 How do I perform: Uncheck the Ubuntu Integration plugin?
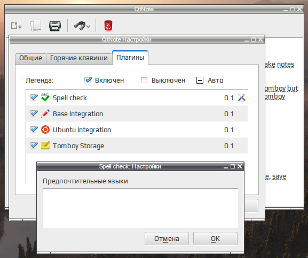coord(34,130)
